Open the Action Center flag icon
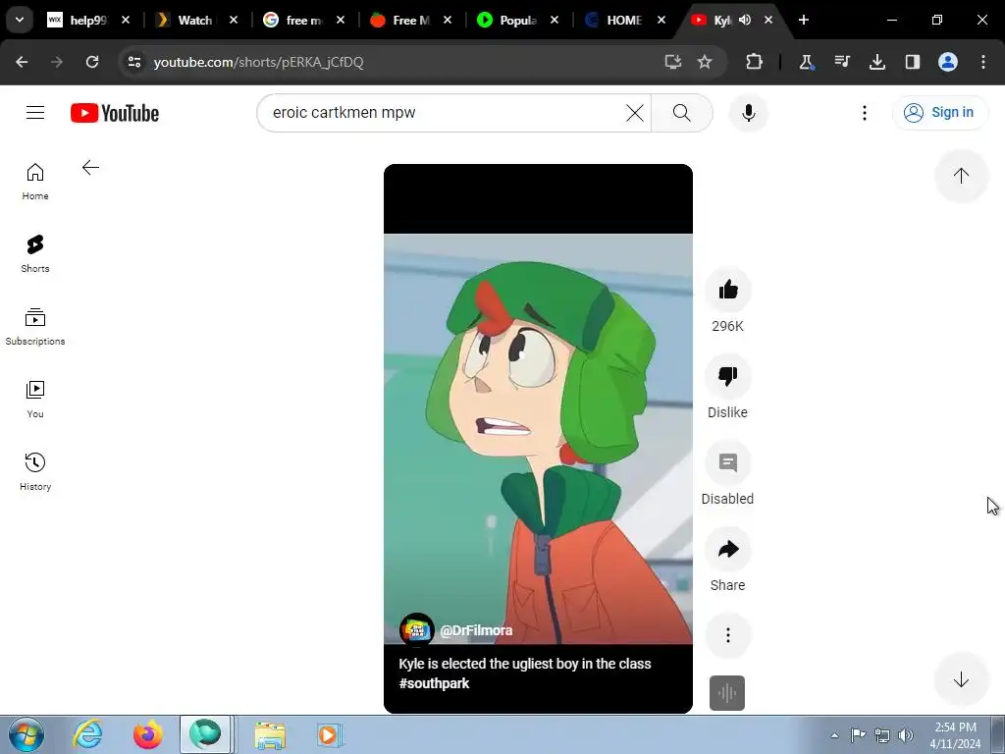 point(858,735)
